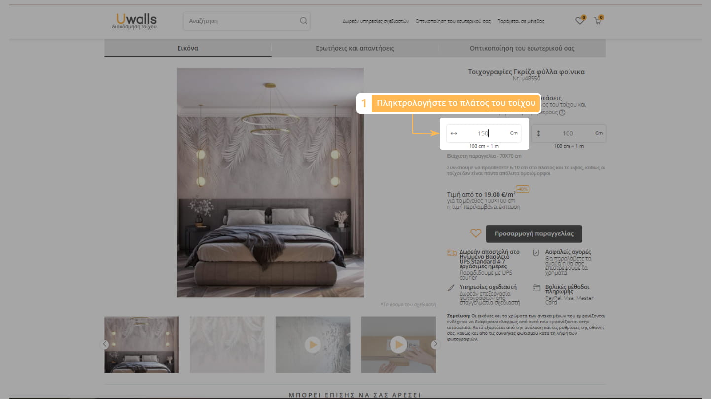Image resolution: width=711 pixels, height=399 pixels.
Task: Focus the Αναζήτηση search box
Action: pos(242,21)
